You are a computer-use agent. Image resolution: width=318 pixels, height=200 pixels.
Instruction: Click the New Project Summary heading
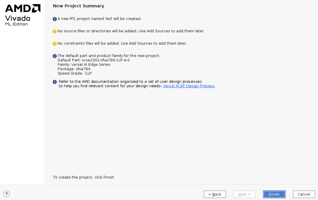point(79,6)
